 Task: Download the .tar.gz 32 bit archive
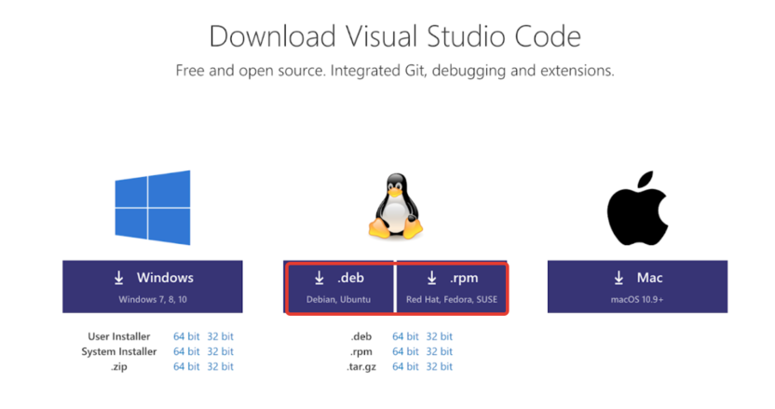(x=440, y=366)
